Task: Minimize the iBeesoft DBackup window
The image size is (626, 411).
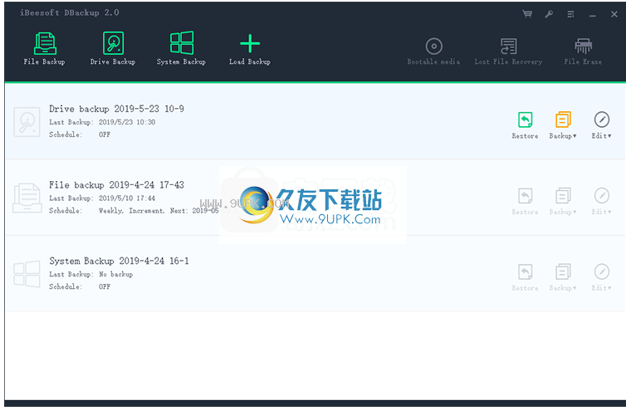Action: point(593,15)
